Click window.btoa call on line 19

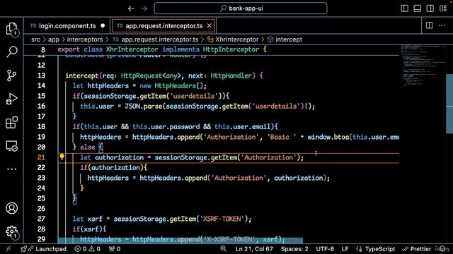328,137
